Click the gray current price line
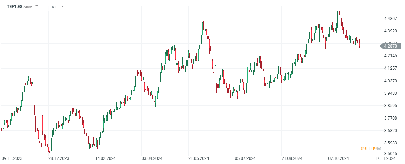The height and width of the screenshot is (164, 405). pyautogui.click(x=172, y=46)
